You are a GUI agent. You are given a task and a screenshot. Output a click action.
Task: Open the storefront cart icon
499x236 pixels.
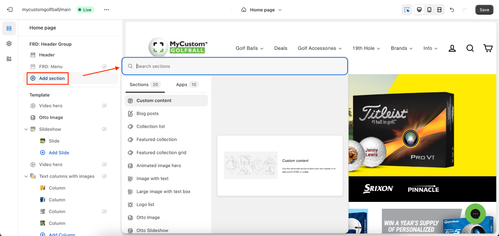coord(488,48)
